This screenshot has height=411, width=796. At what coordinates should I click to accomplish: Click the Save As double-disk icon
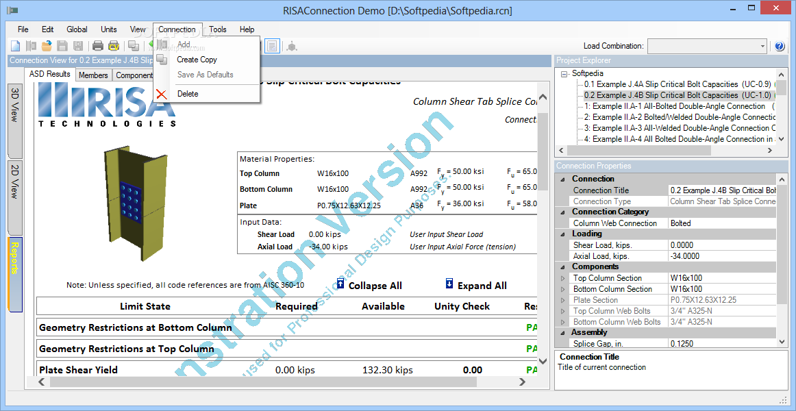pyautogui.click(x=77, y=46)
